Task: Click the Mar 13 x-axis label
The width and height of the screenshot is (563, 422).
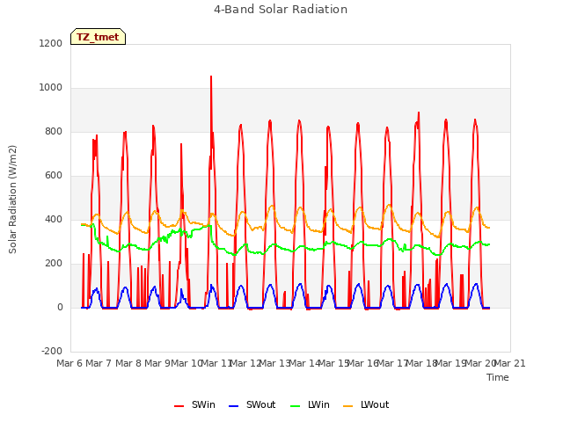Action: pyautogui.click(x=275, y=363)
